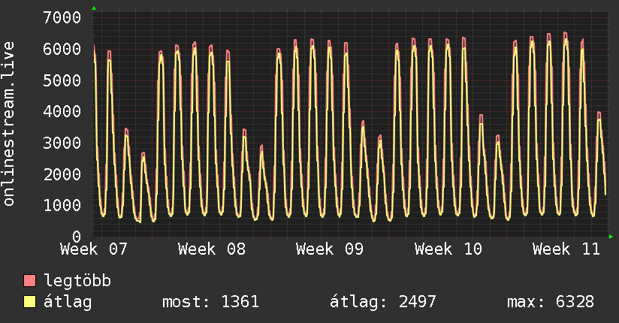Click the Week 11 x-axis label

pos(566,249)
